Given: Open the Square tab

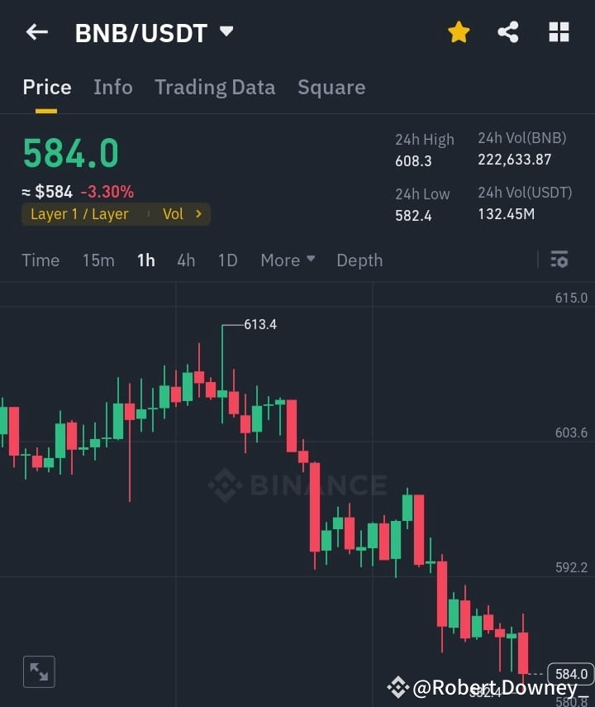Looking at the screenshot, I should [x=331, y=87].
